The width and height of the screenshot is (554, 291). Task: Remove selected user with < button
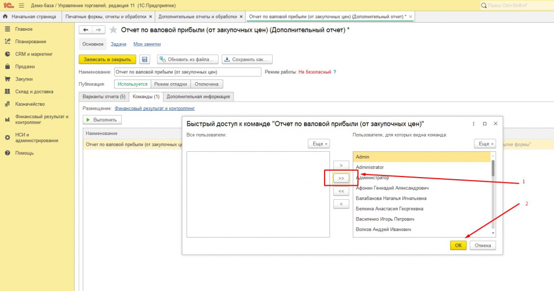pyautogui.click(x=341, y=204)
